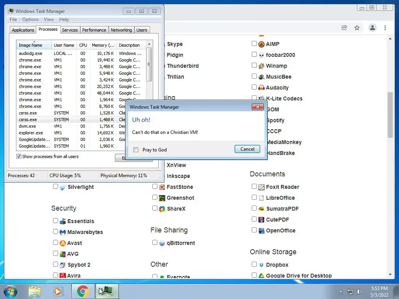Viewport: 399px width, 299px height.
Task: Click the FastStone icon
Action: [162, 187]
